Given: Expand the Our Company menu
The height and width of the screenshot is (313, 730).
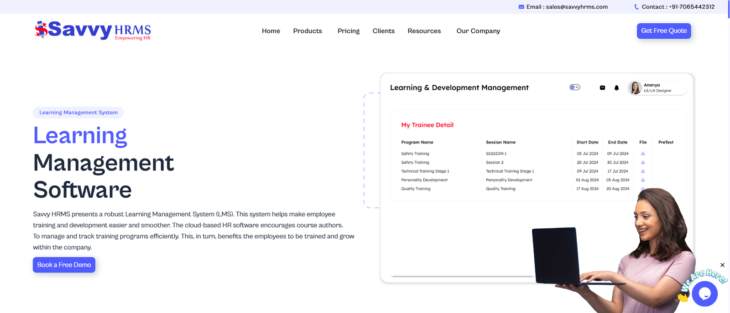Looking at the screenshot, I should pyautogui.click(x=478, y=31).
